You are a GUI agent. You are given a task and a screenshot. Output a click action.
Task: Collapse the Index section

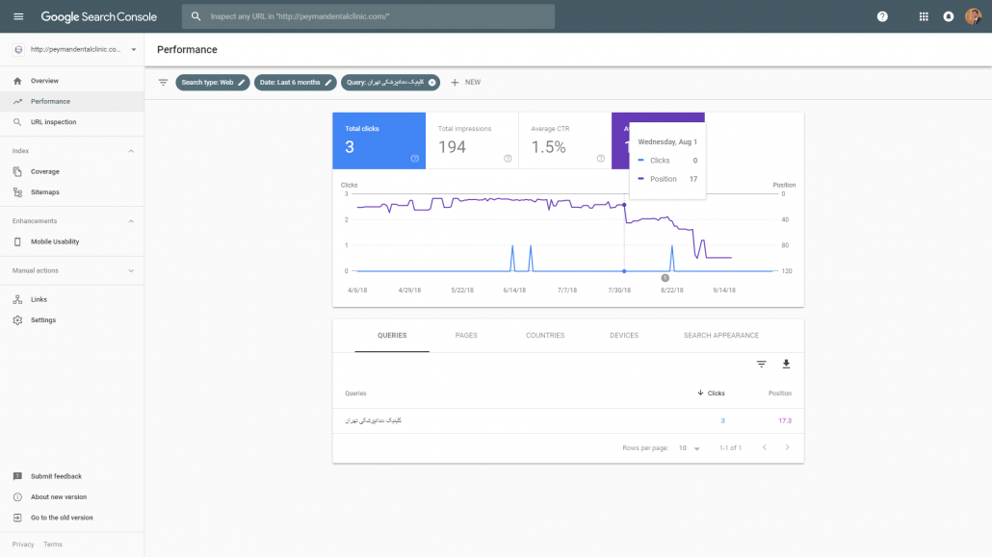(x=131, y=151)
